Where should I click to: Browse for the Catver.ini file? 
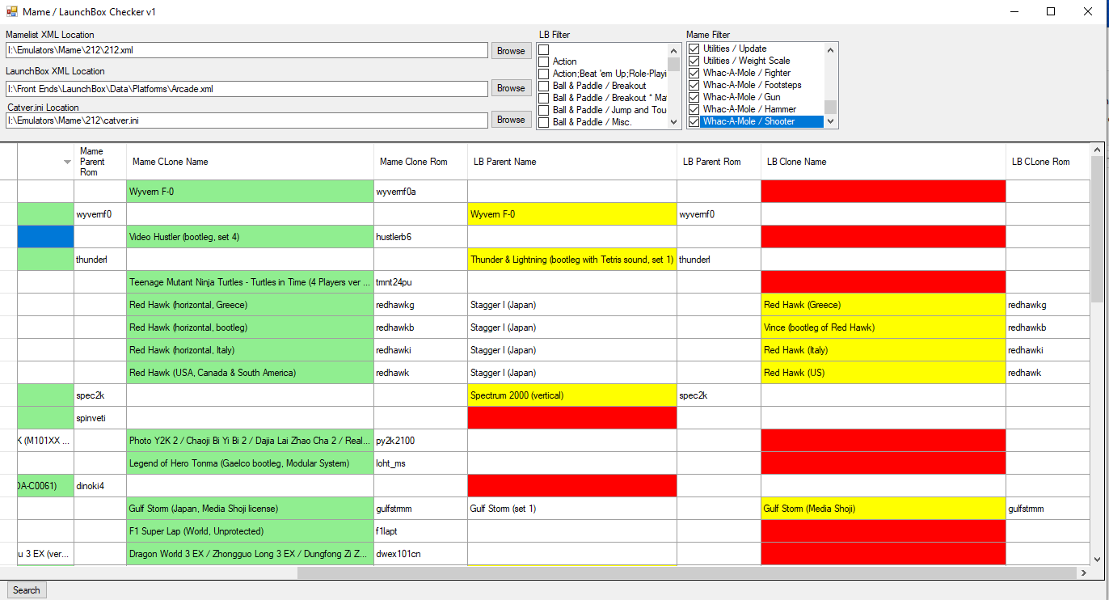coord(511,120)
